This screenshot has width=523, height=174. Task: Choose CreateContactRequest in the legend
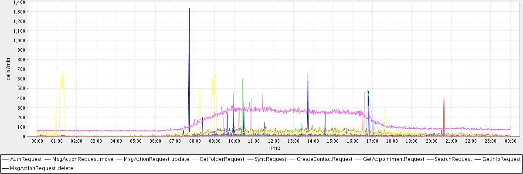click(324, 159)
